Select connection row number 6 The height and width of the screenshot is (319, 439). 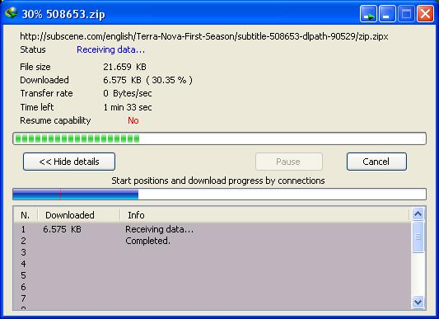tap(212, 287)
